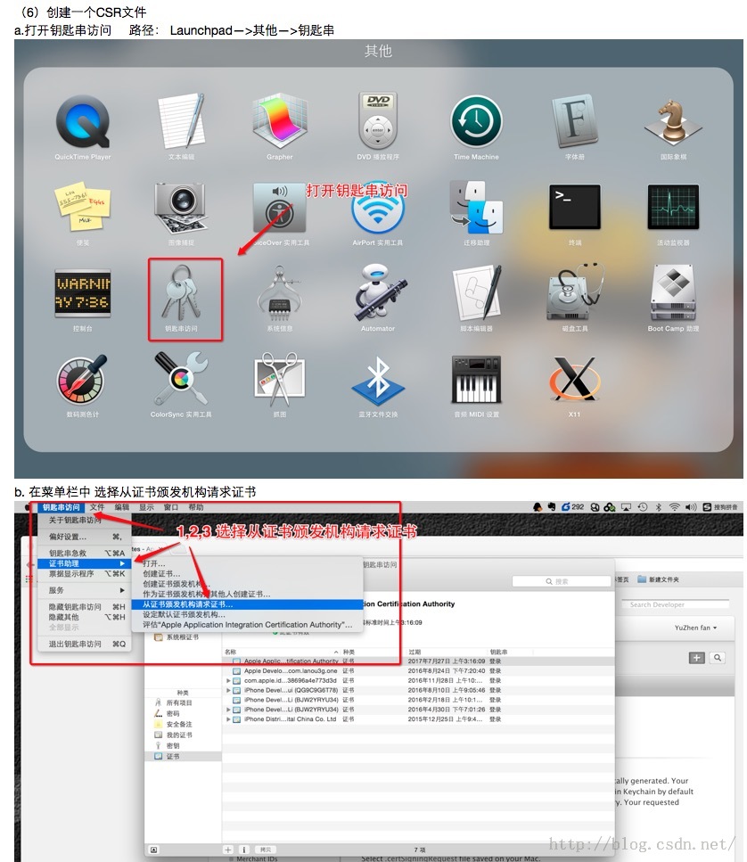Select 退出钥匙串访问 to quit
This screenshot has height=862, width=747.
coord(84,644)
